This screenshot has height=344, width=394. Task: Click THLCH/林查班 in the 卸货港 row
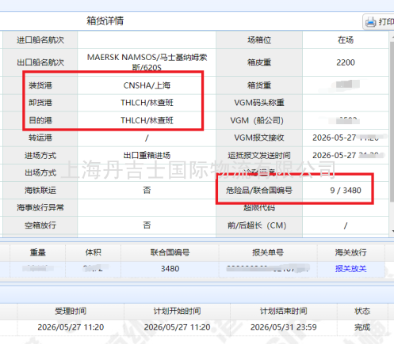(x=147, y=103)
